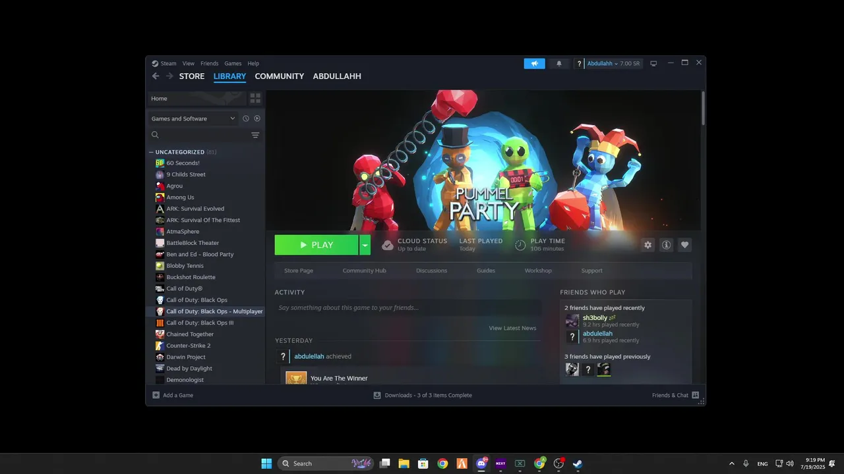844x474 pixels.
Task: Open the Games menu
Action: click(233, 64)
